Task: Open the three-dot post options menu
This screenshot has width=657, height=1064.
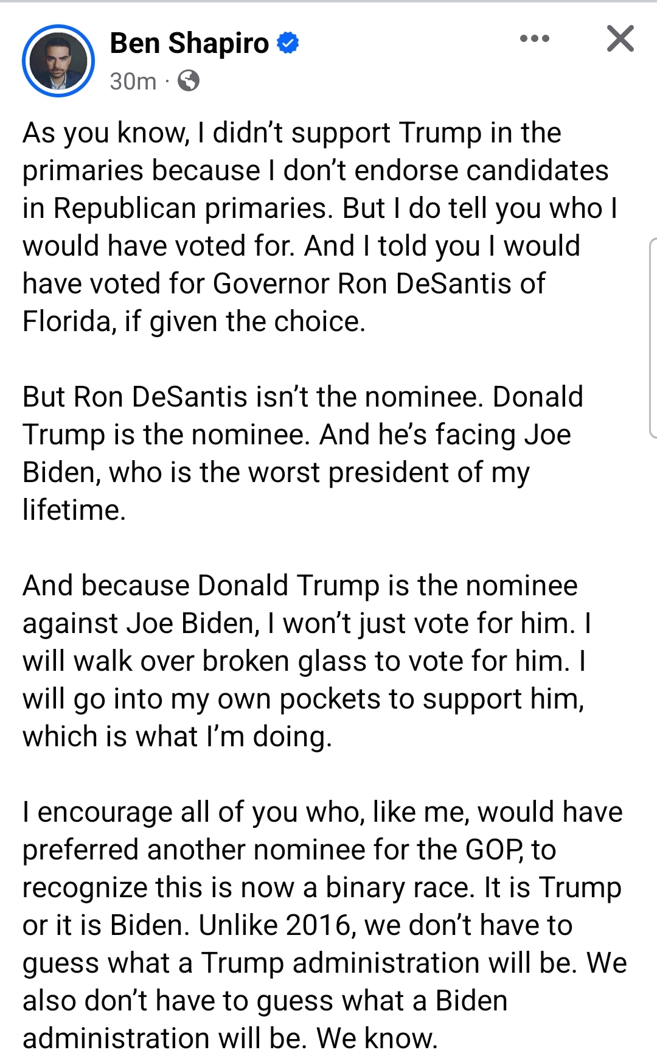Action: click(535, 39)
